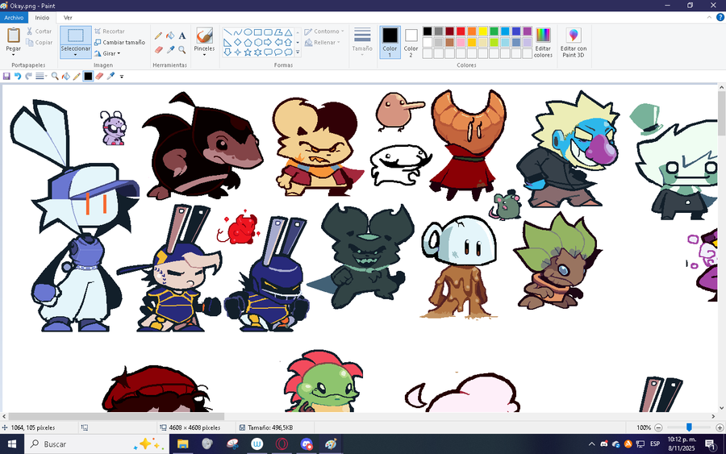The width and height of the screenshot is (726, 454).
Task: Choose the rectangle shape
Action: 258,32
